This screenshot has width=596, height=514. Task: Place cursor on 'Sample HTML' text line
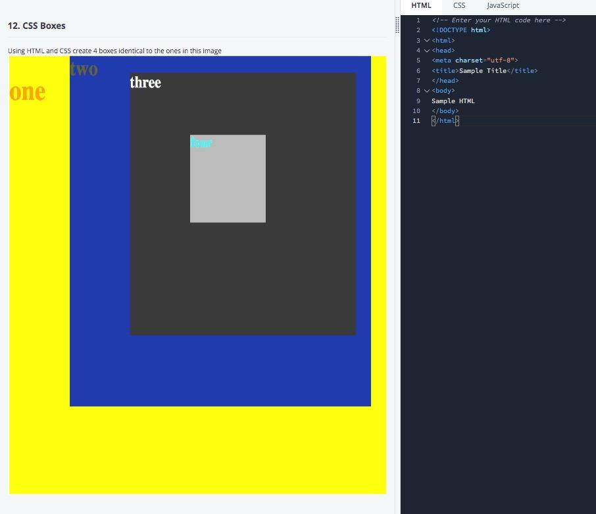453,101
